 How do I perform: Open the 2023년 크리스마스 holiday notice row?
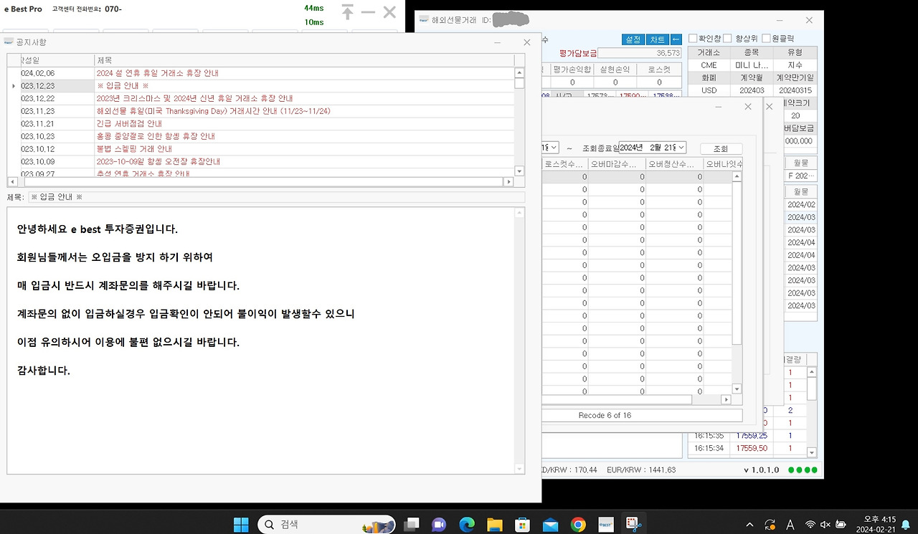pos(268,98)
